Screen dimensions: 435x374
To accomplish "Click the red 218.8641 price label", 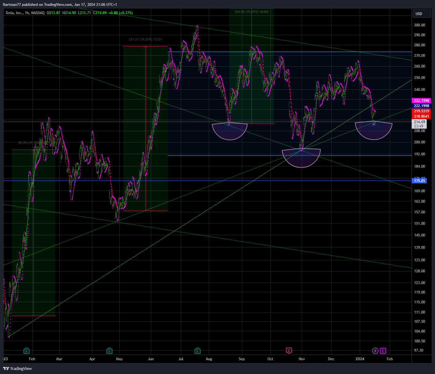I will (x=421, y=116).
